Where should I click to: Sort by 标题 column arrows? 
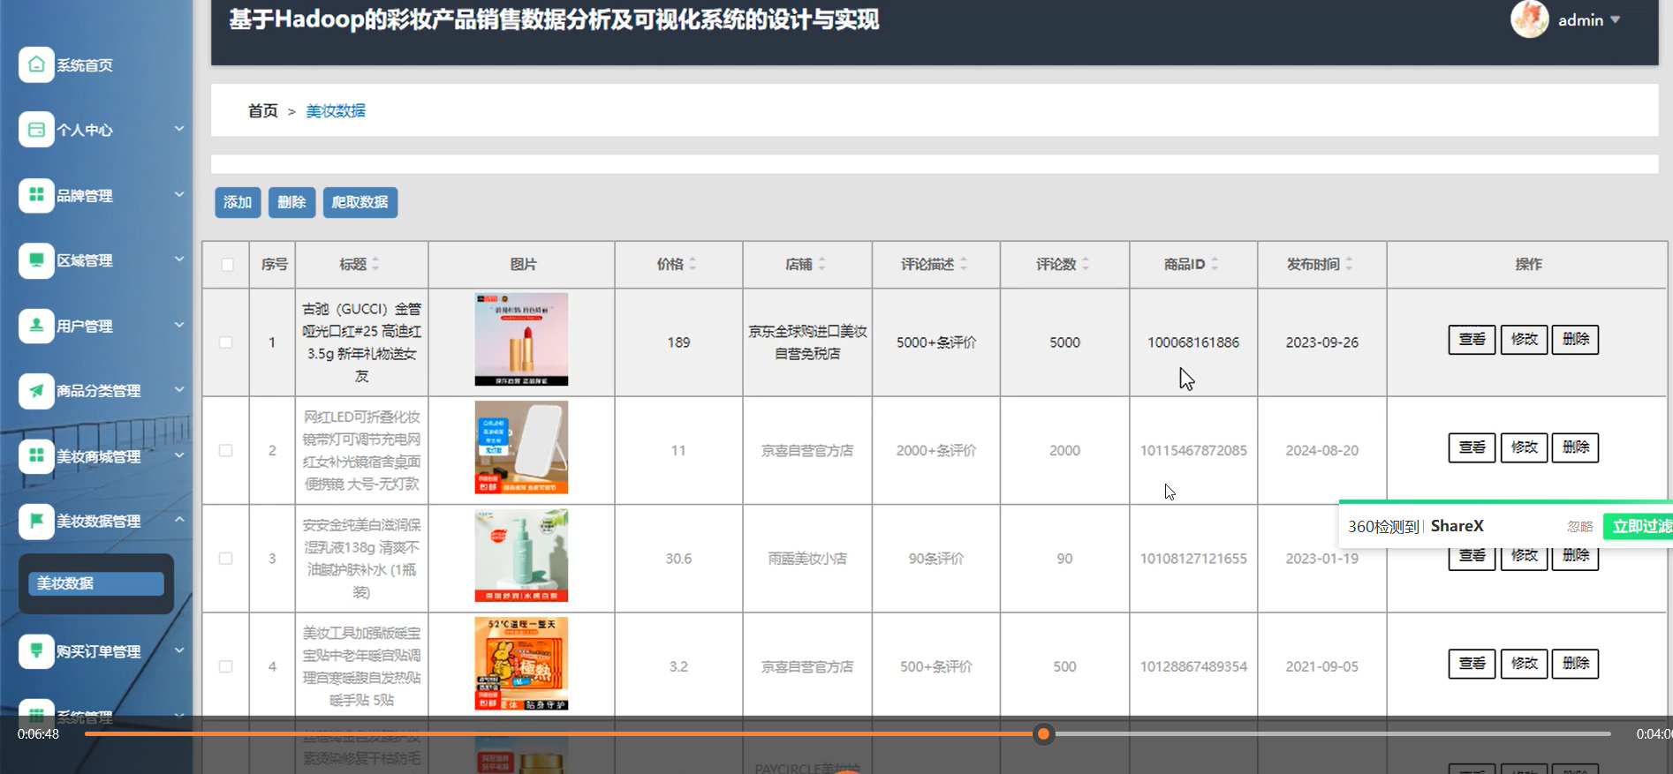click(x=375, y=264)
